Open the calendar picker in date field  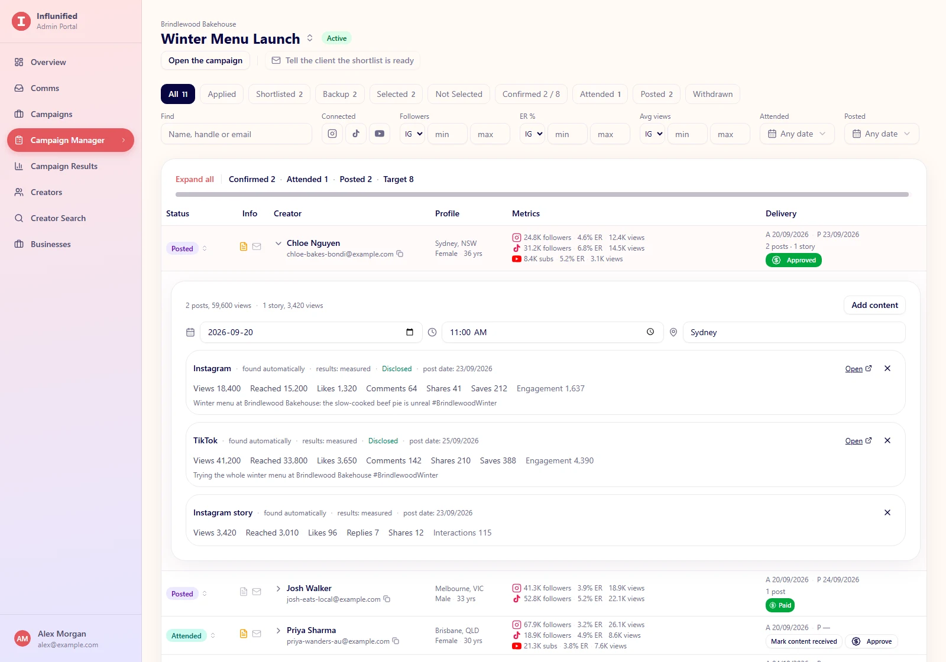(410, 332)
